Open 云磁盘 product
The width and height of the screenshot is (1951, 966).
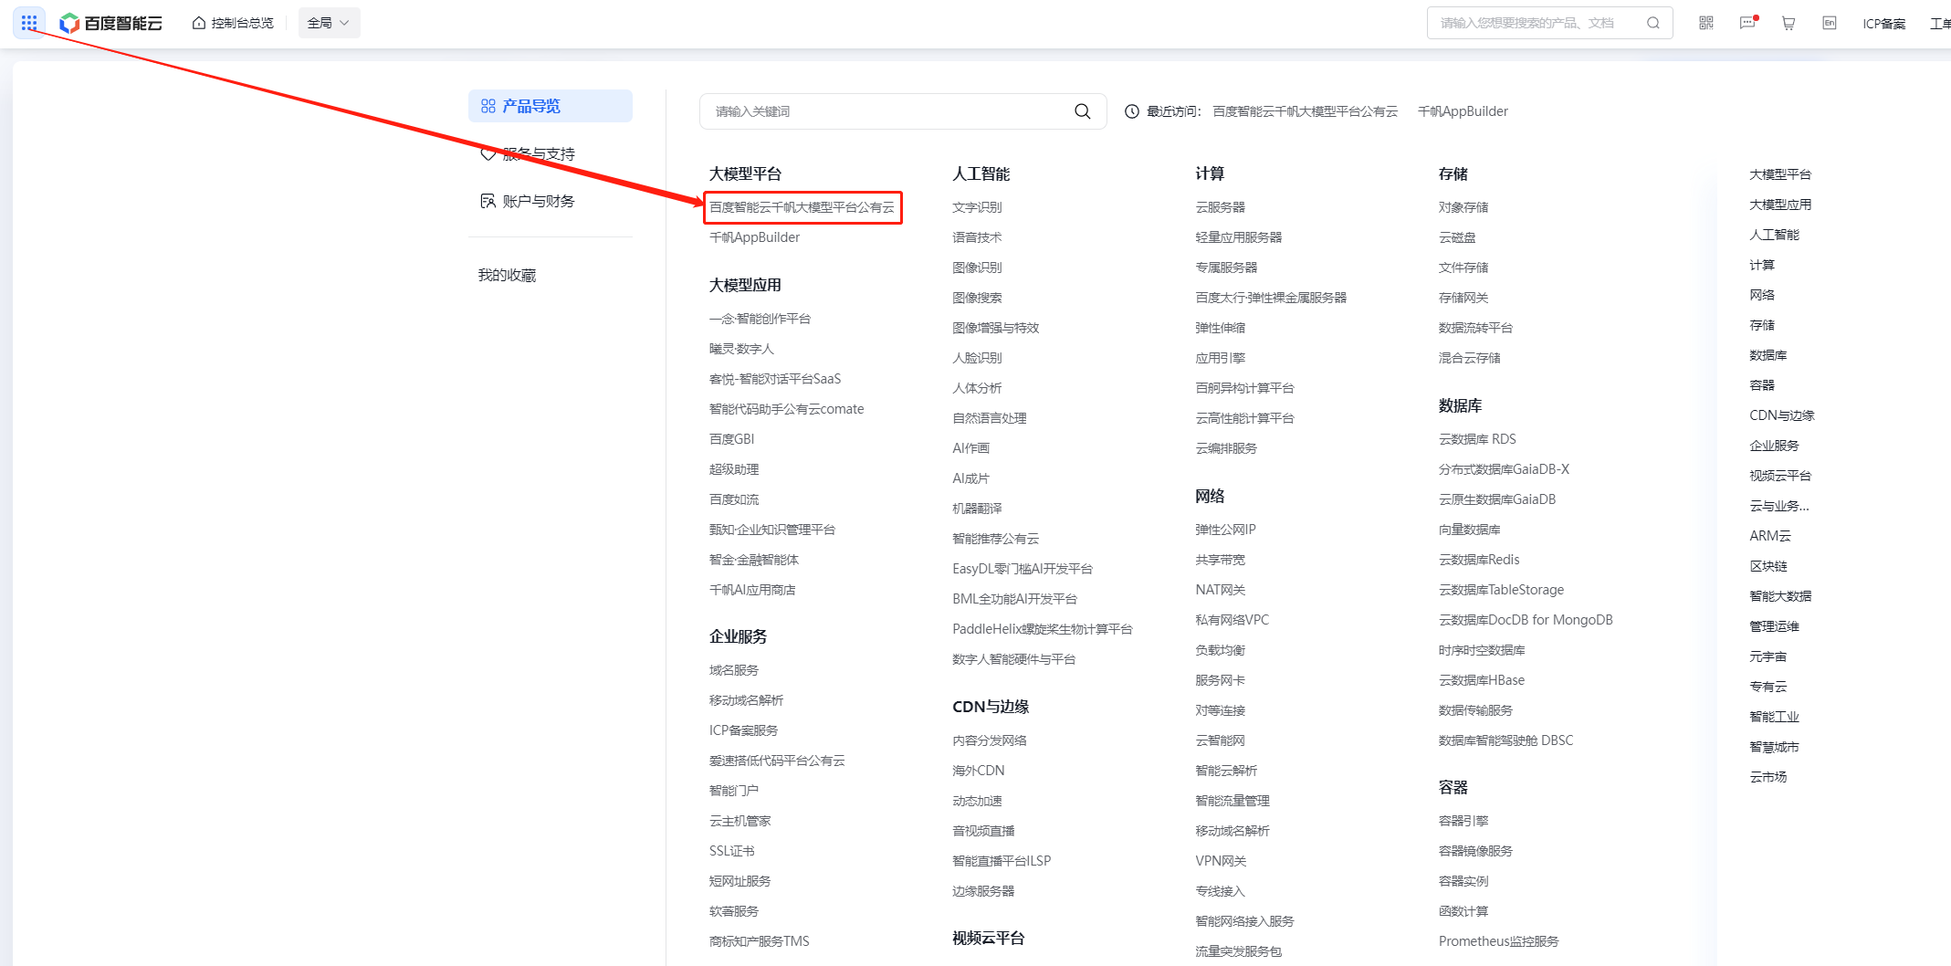point(1457,237)
